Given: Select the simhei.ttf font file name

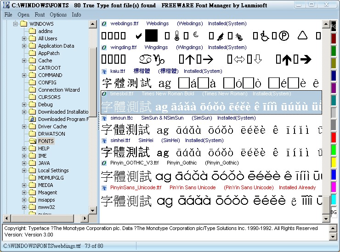Looking at the screenshot, I should [120, 140].
